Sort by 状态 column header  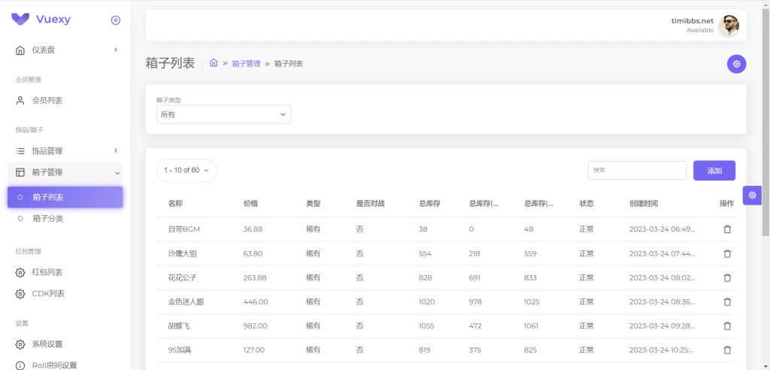[x=587, y=204]
